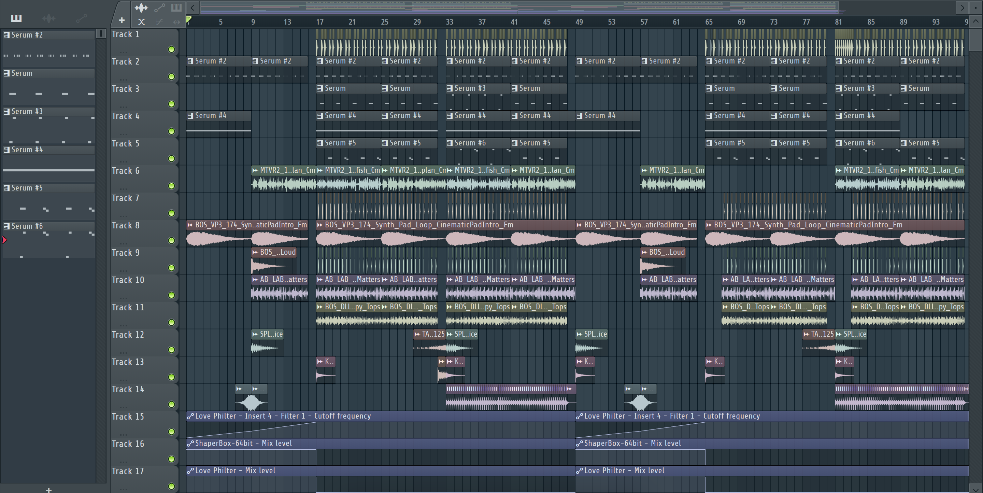The image size is (983, 493).
Task: Select the Track 17 header label
Action: tap(128, 471)
